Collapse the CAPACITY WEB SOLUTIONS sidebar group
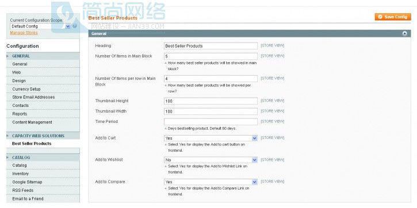Image resolution: width=417 pixels, height=208 pixels. coord(43,136)
